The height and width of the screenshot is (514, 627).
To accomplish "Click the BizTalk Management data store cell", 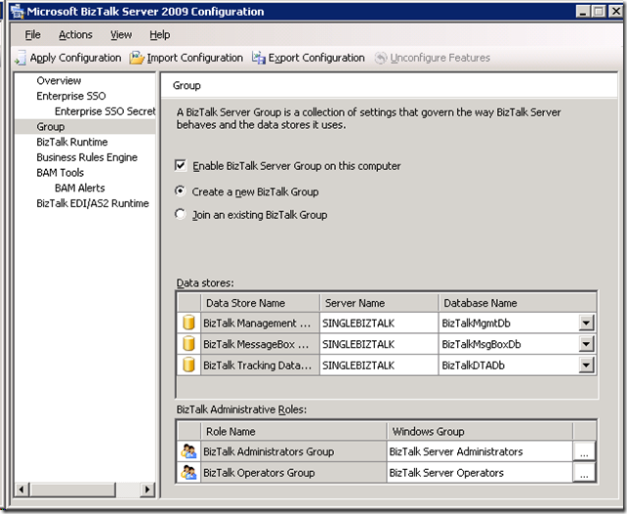I will 260,322.
